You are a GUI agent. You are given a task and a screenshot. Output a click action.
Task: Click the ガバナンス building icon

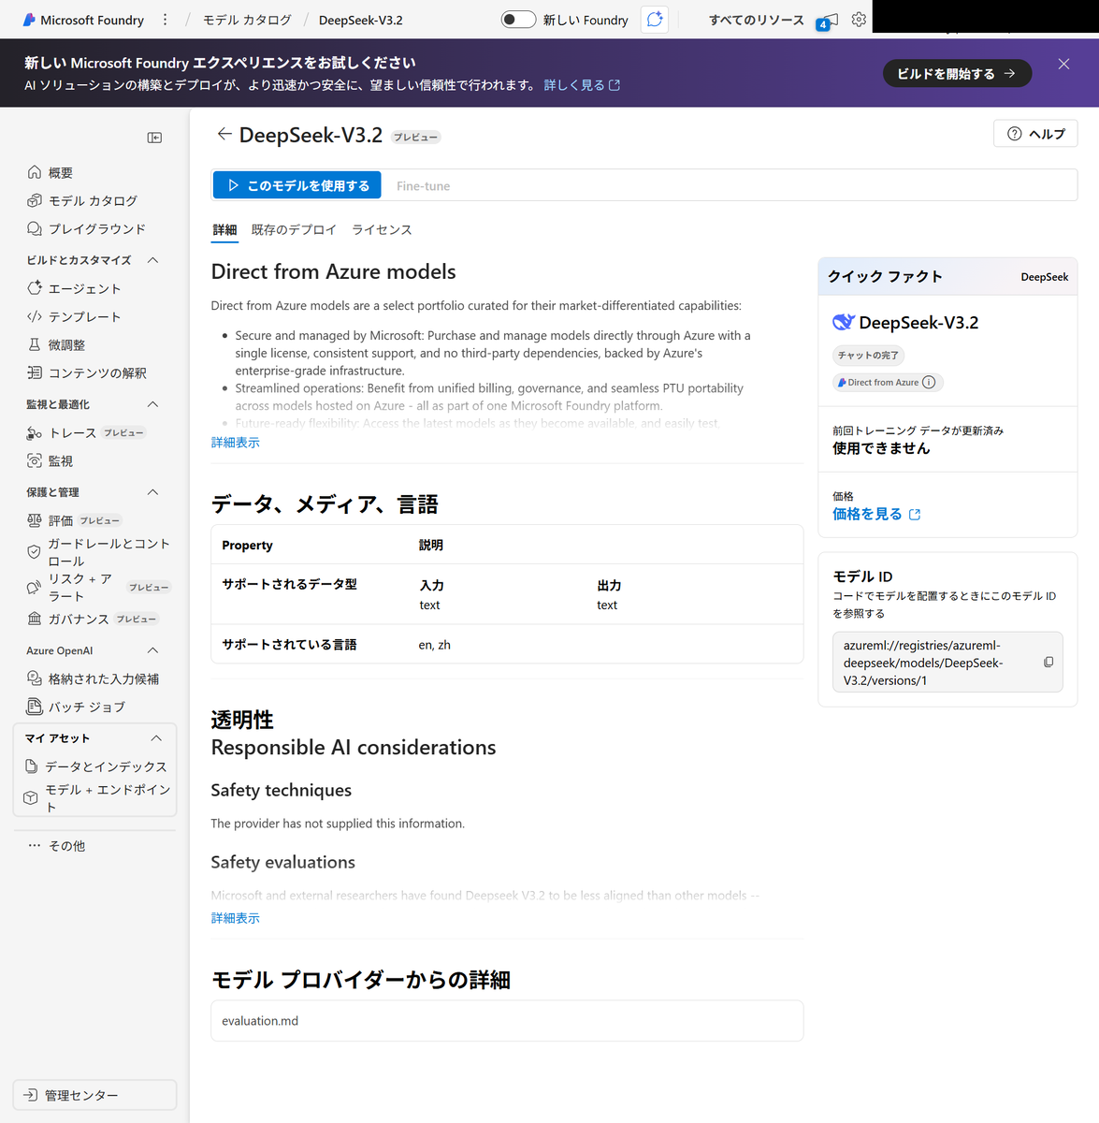point(35,619)
